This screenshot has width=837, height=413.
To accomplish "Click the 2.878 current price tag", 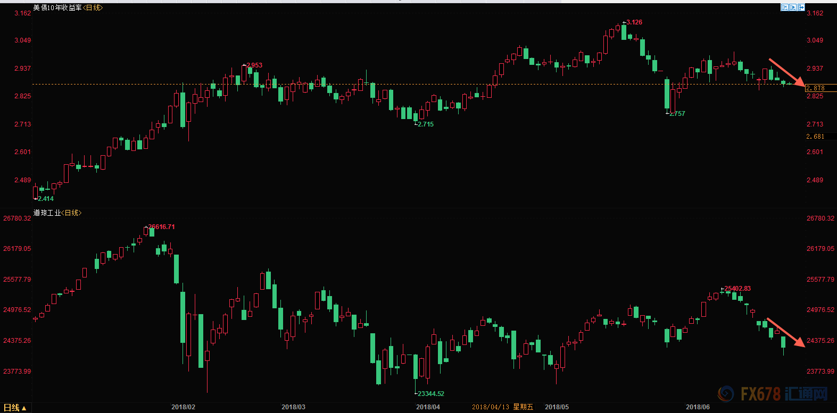I will pyautogui.click(x=821, y=88).
